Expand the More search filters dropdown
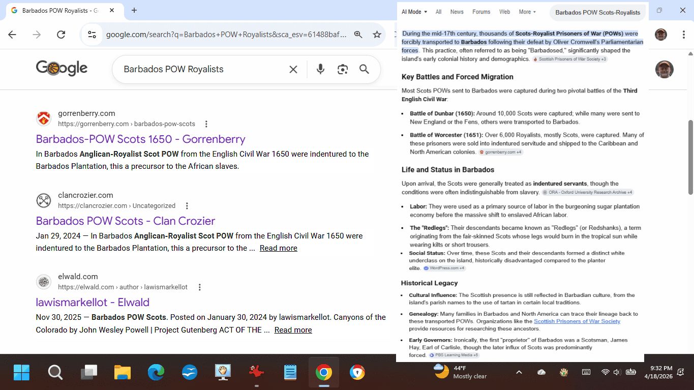This screenshot has width=694, height=390. (527, 12)
